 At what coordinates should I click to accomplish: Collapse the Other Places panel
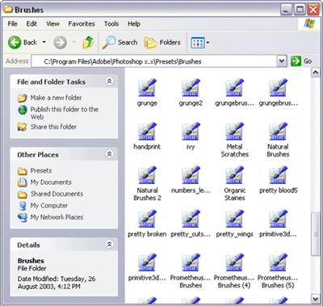coord(109,154)
